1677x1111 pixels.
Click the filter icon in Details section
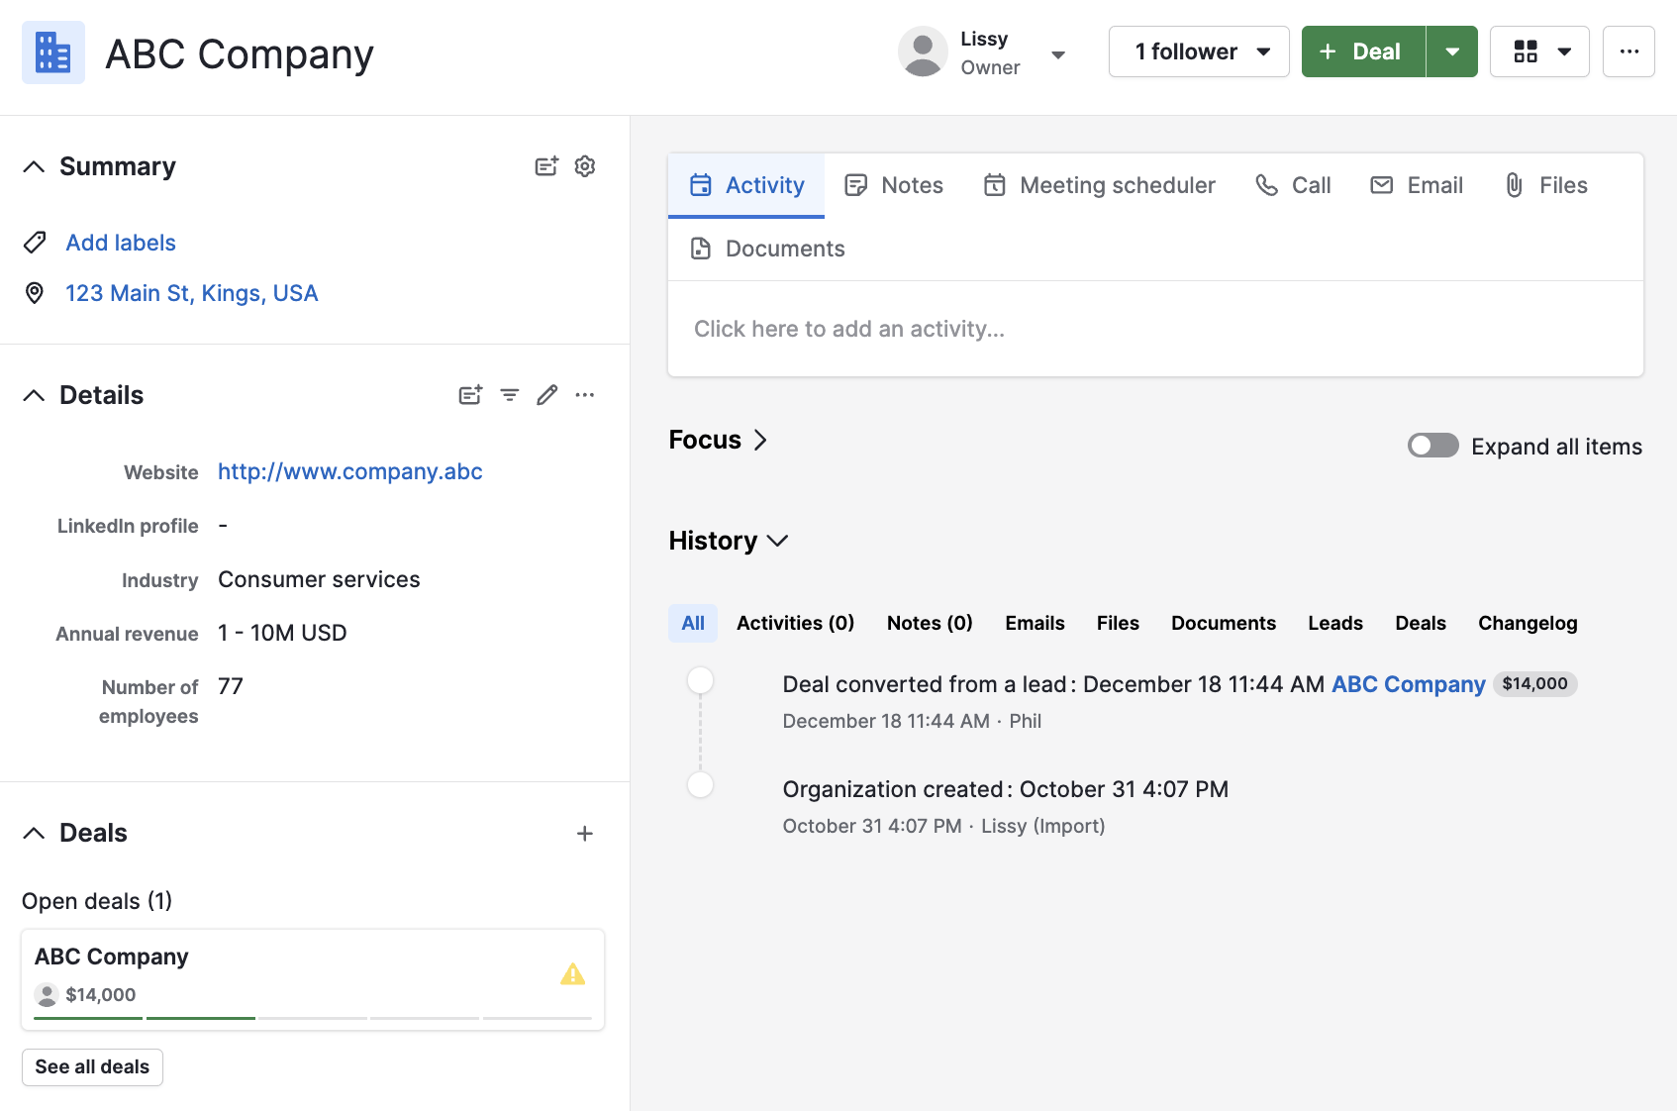[510, 395]
